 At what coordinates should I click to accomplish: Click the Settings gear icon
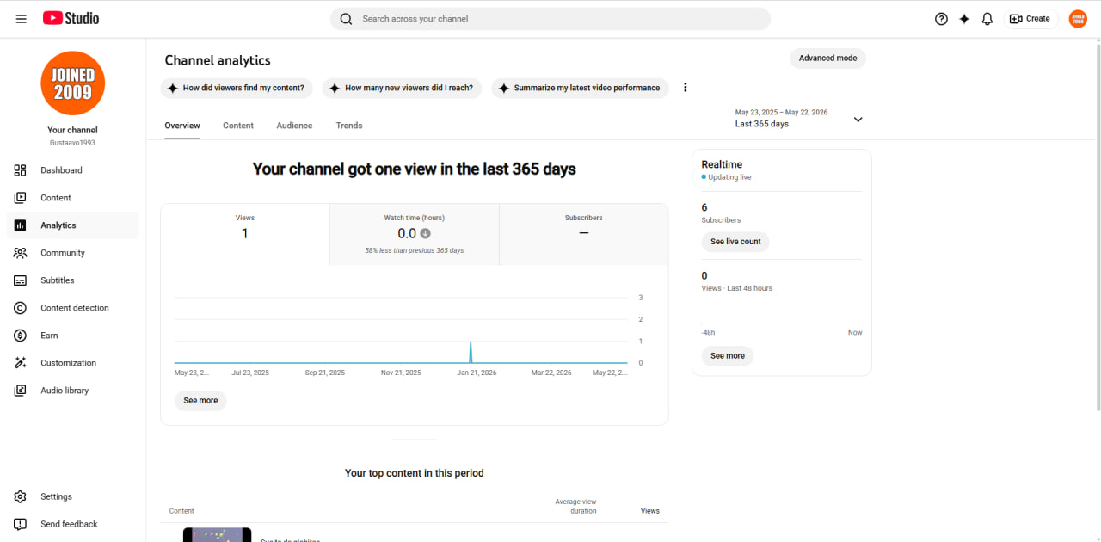coord(21,496)
